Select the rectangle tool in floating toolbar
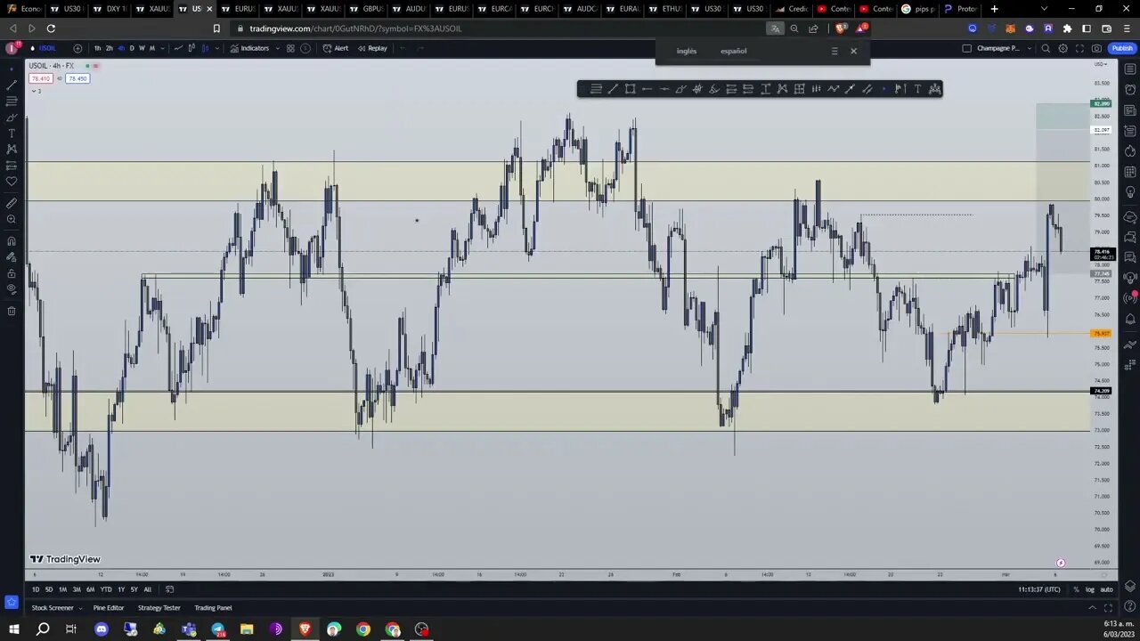 pyautogui.click(x=630, y=88)
